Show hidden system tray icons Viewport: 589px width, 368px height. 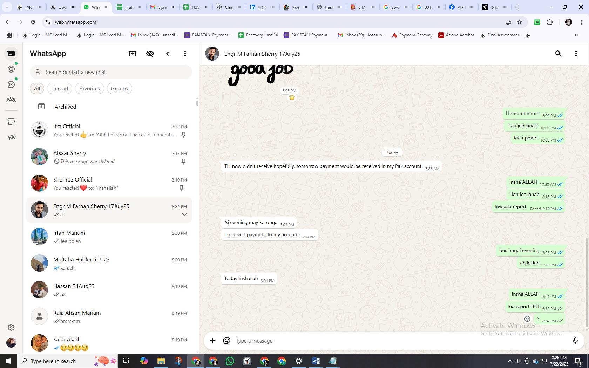tap(510, 361)
